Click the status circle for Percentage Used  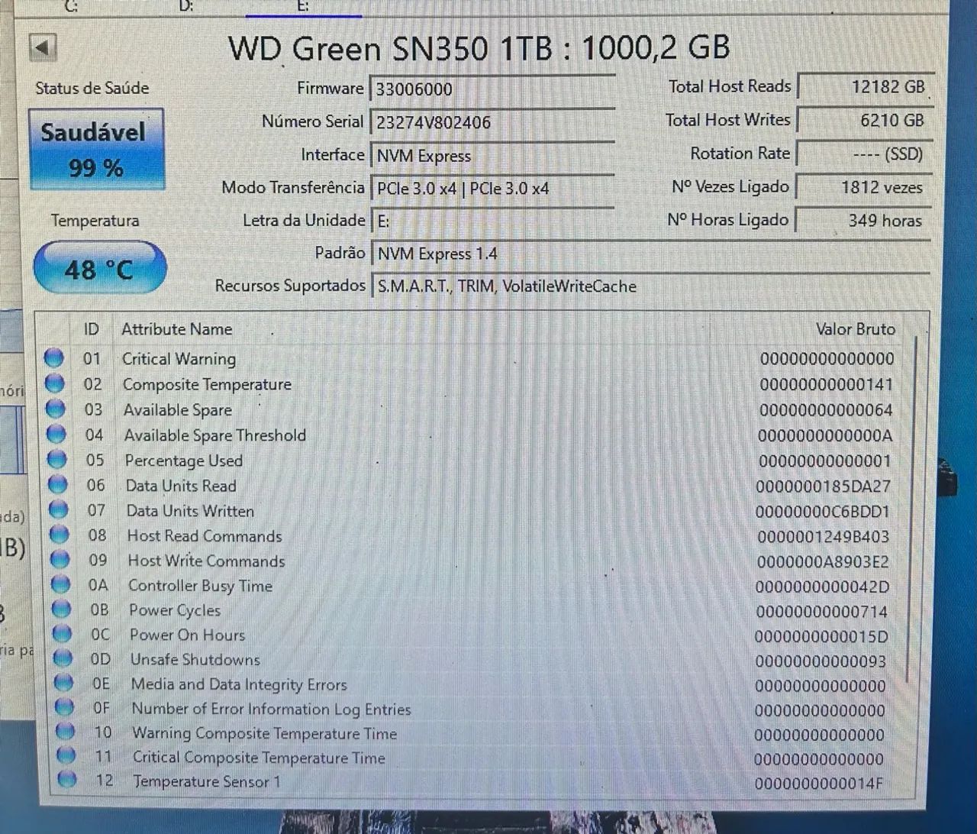point(57,459)
